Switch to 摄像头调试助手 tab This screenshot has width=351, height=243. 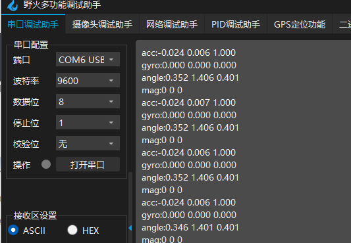tap(102, 24)
